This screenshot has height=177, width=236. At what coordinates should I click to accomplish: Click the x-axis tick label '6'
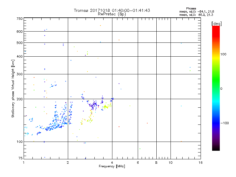click(x=138, y=163)
